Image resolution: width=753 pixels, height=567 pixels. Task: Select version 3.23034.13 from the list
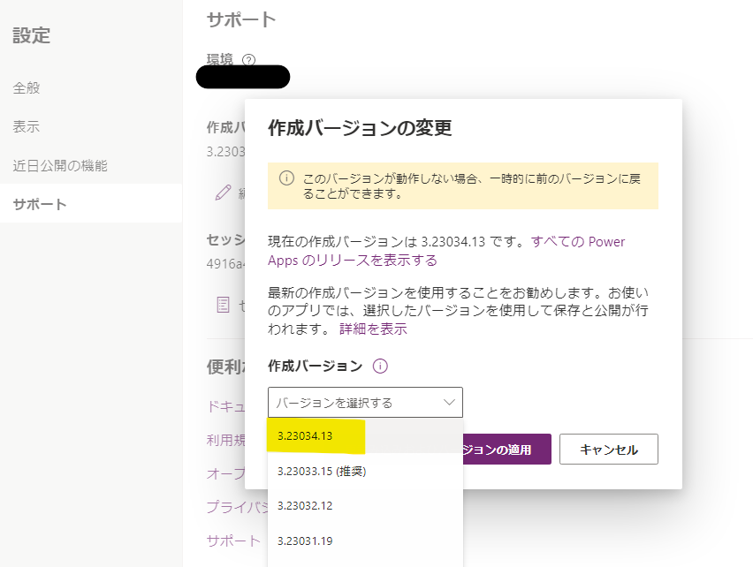coord(305,435)
